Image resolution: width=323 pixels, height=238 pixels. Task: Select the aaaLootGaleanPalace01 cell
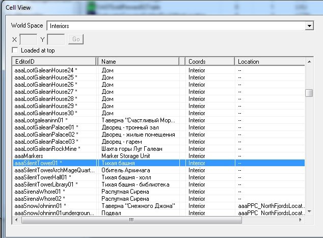coord(46,127)
